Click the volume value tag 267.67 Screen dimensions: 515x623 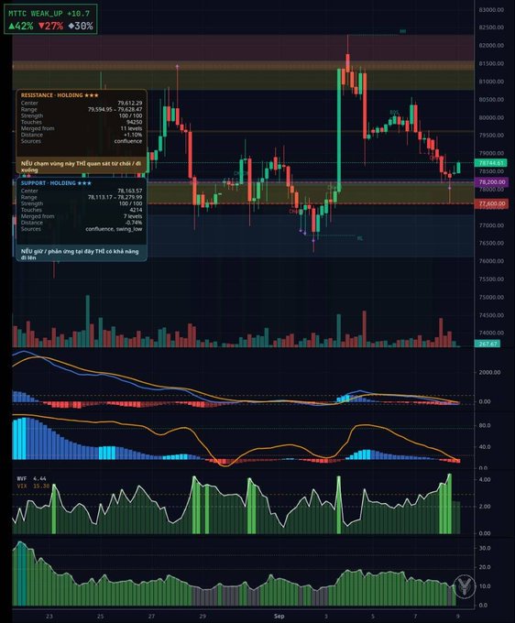coord(488,344)
